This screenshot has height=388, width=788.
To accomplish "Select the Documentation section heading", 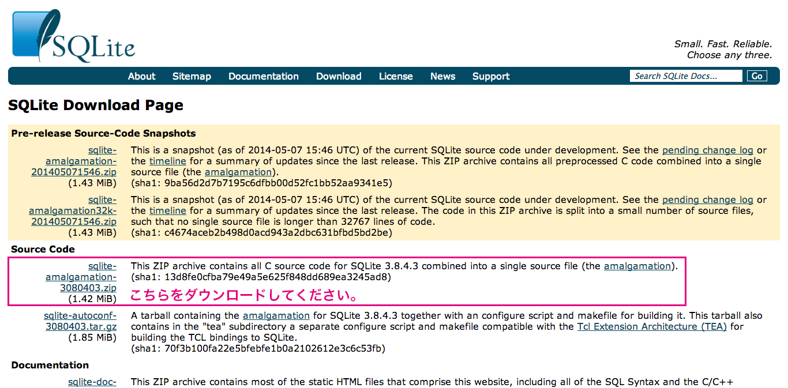I will pyautogui.click(x=50, y=365).
